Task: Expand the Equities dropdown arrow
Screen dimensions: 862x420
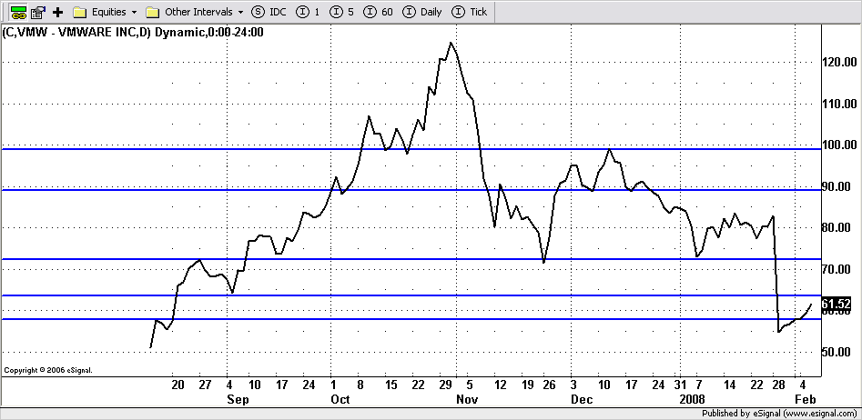Action: [x=134, y=12]
